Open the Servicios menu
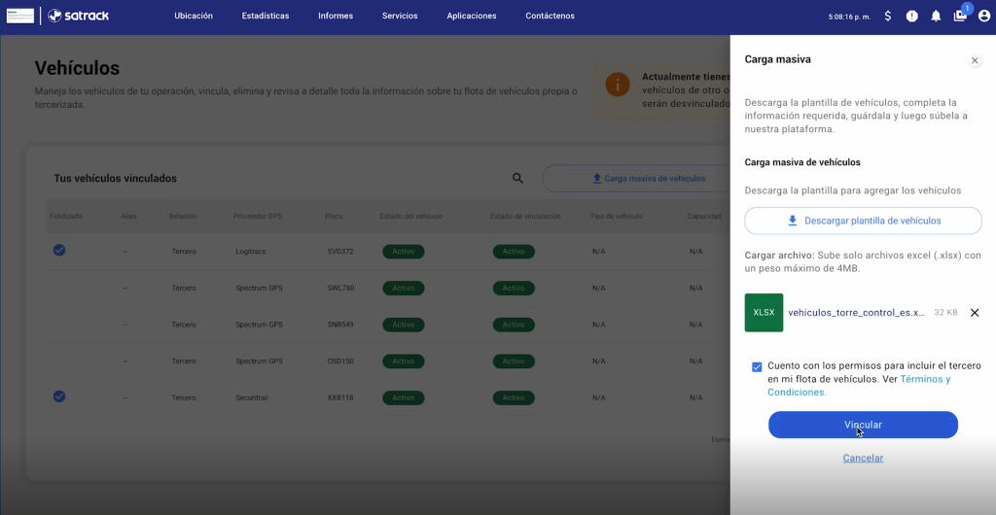 (400, 16)
